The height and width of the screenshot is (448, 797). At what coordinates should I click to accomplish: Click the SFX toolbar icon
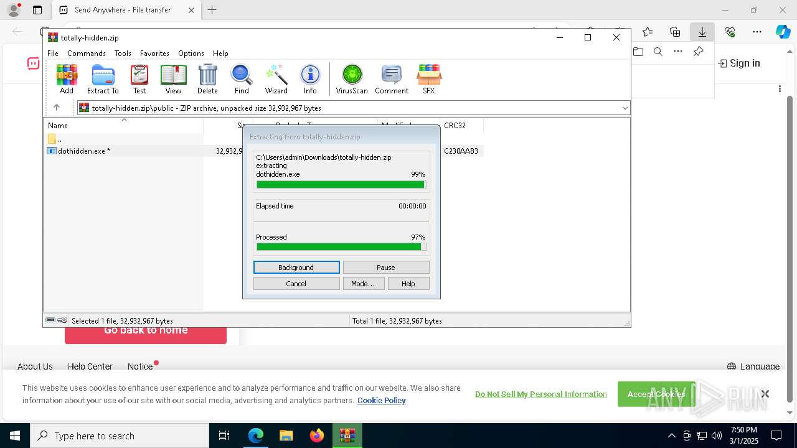click(x=429, y=79)
